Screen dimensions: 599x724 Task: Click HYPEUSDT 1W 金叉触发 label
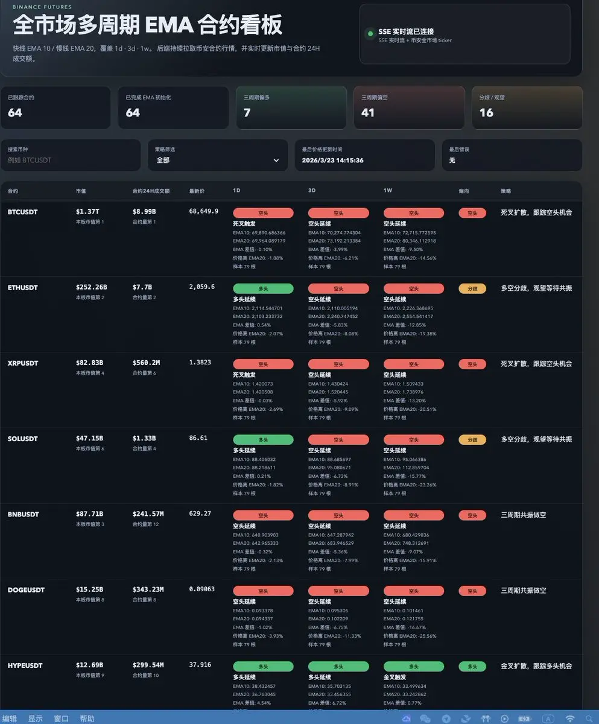(x=395, y=677)
